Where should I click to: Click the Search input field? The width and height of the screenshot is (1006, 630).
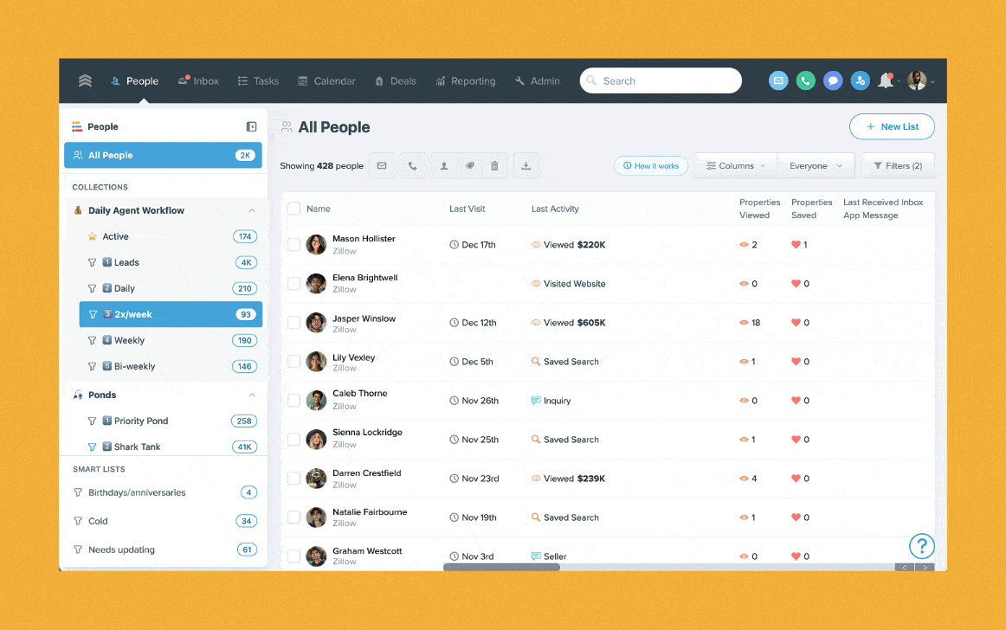coord(661,80)
